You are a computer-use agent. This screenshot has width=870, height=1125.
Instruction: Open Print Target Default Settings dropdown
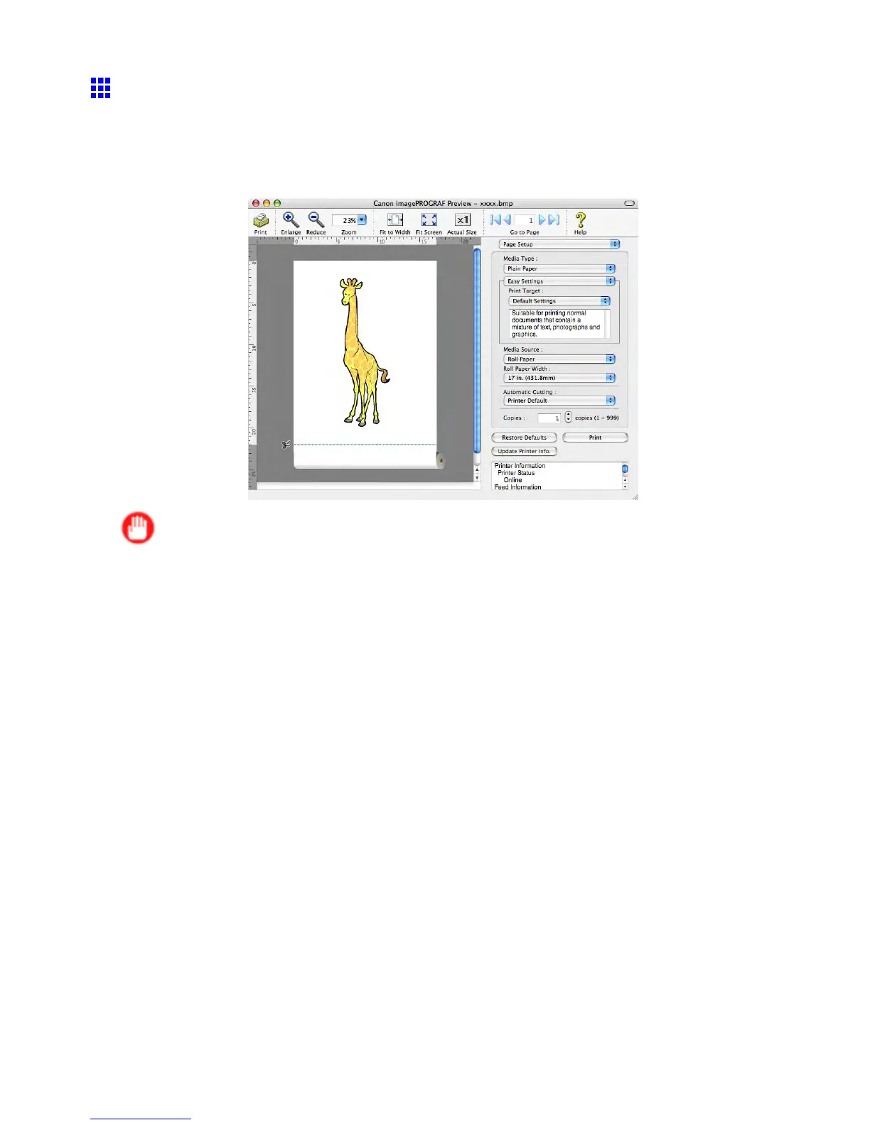click(x=559, y=301)
